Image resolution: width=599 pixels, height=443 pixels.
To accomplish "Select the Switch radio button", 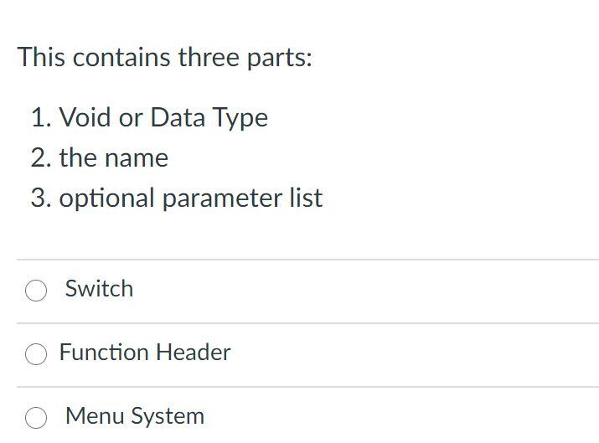I will [x=36, y=291].
